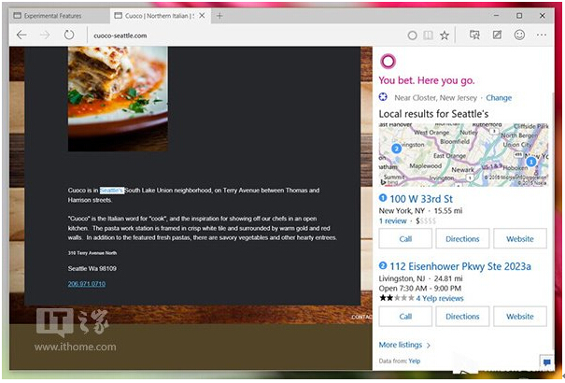Select the Cuoco Northern Italian tab
The image size is (565, 383).
pyautogui.click(x=155, y=16)
